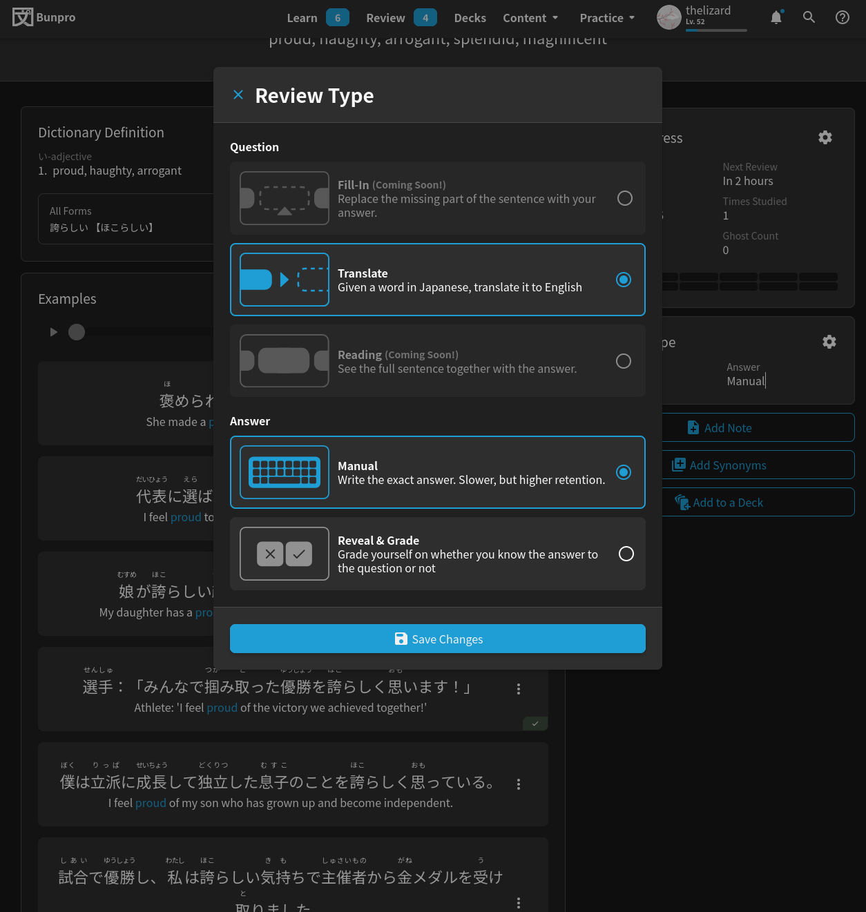
Task: Open progress settings gear icon
Action: point(825,138)
